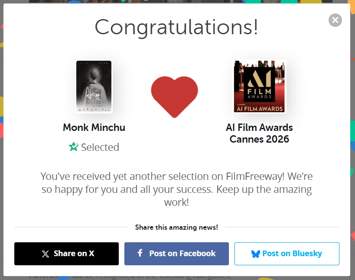Click the Bluesky butterfly icon
The image size is (355, 280).
(256, 254)
